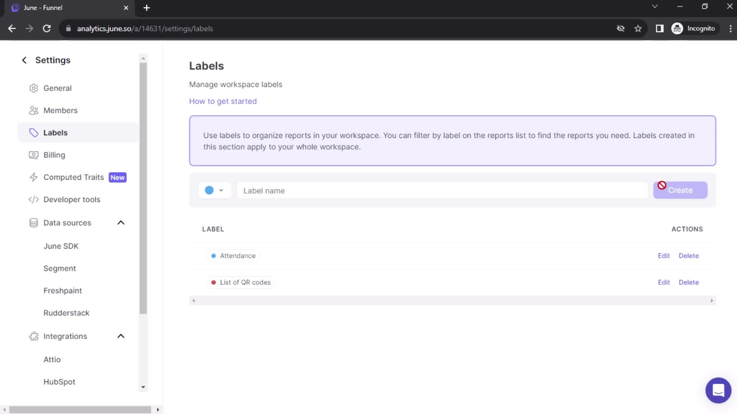This screenshot has width=737, height=414.
Task: Click the Billing icon in sidebar
Action: tap(33, 155)
